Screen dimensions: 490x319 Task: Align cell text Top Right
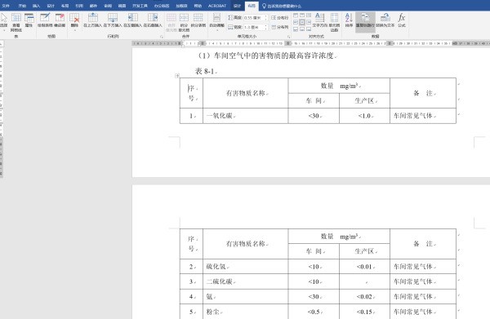[309, 15]
